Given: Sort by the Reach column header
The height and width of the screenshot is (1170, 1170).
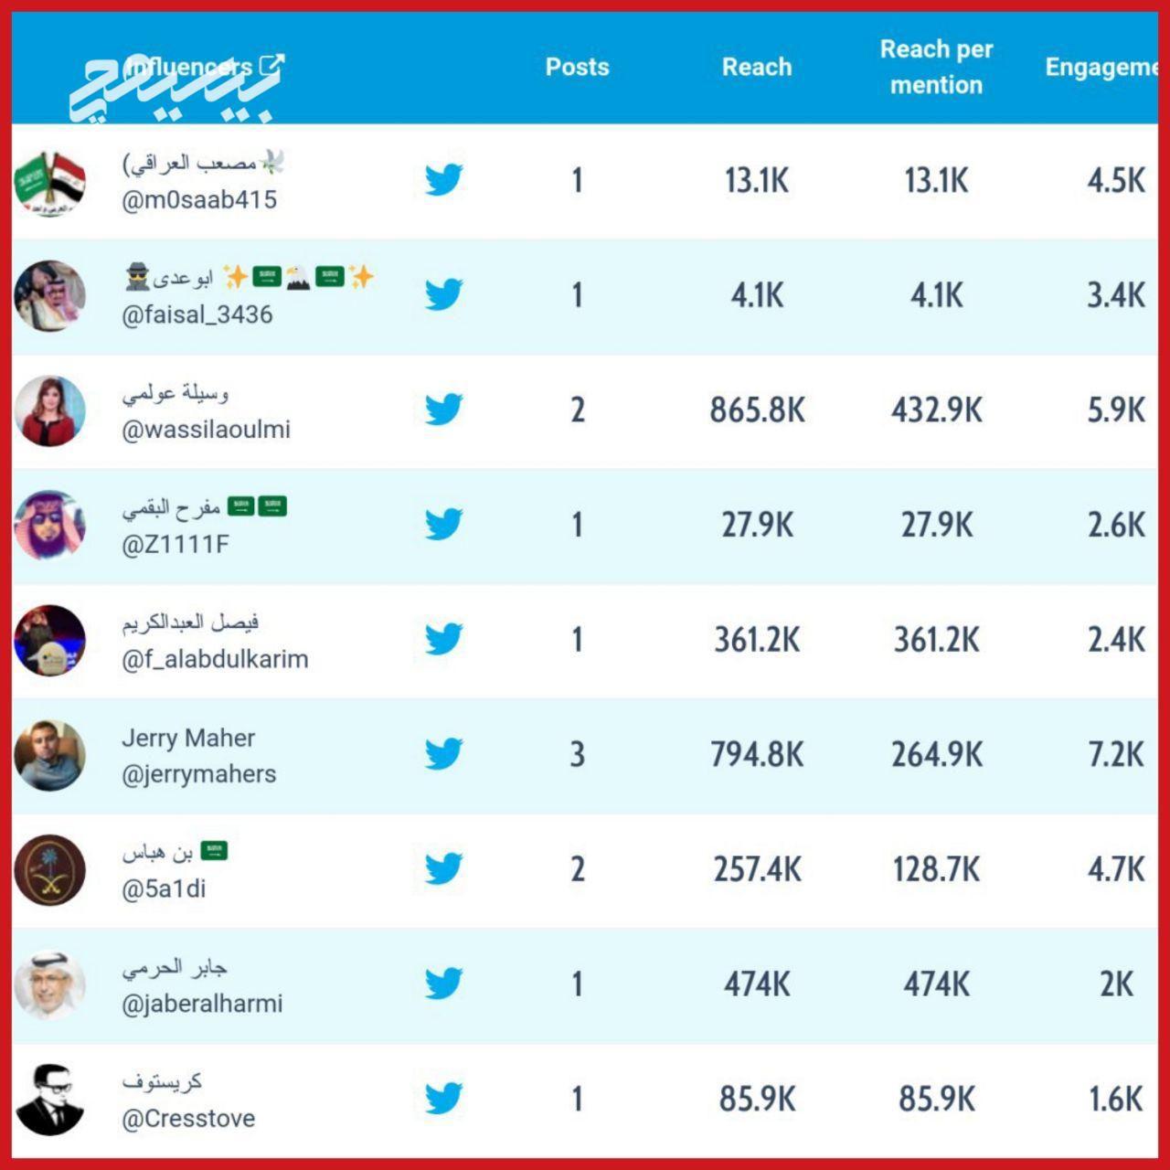Looking at the screenshot, I should click(x=757, y=67).
